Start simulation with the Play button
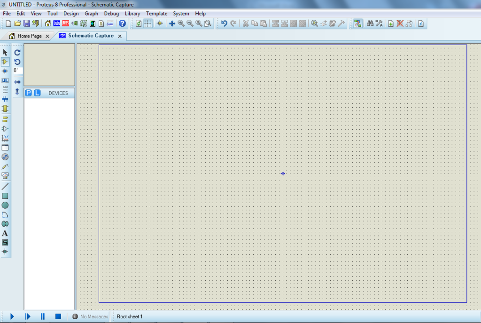This screenshot has width=481, height=323. click(x=12, y=317)
